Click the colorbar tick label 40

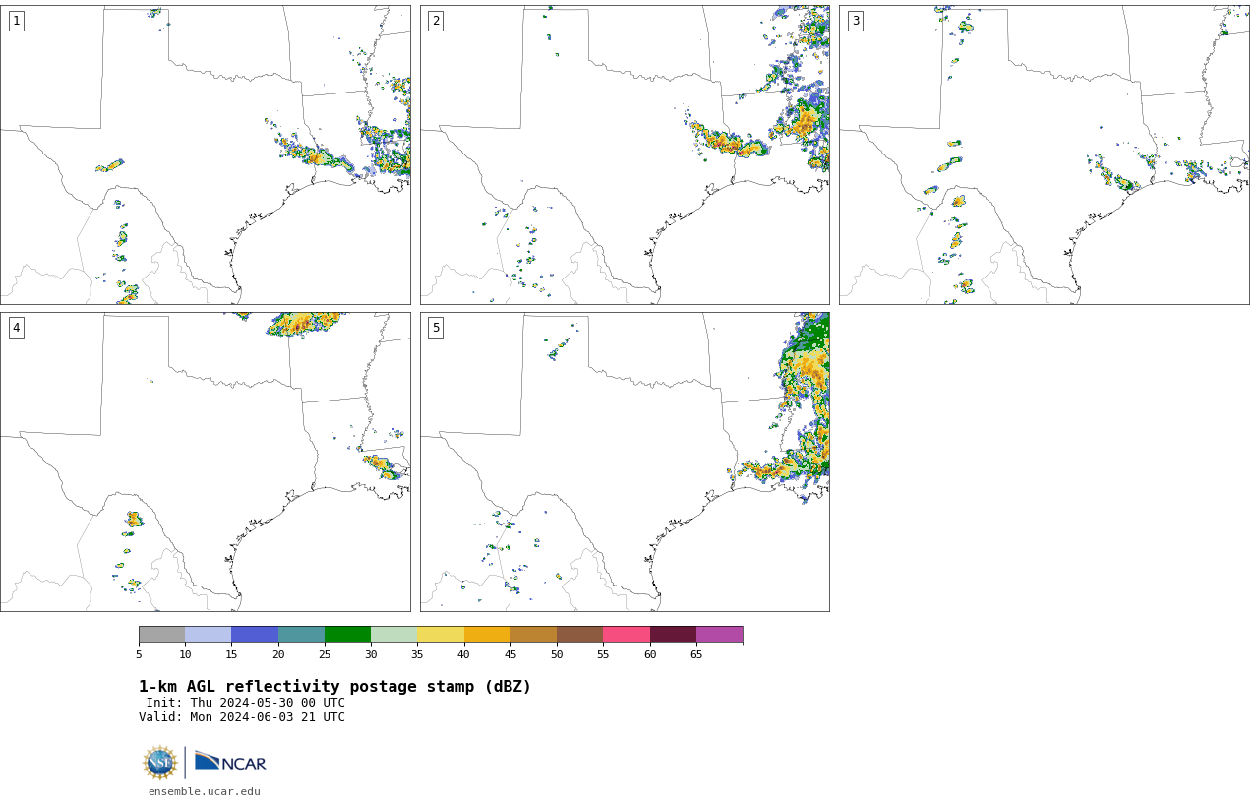(x=463, y=654)
